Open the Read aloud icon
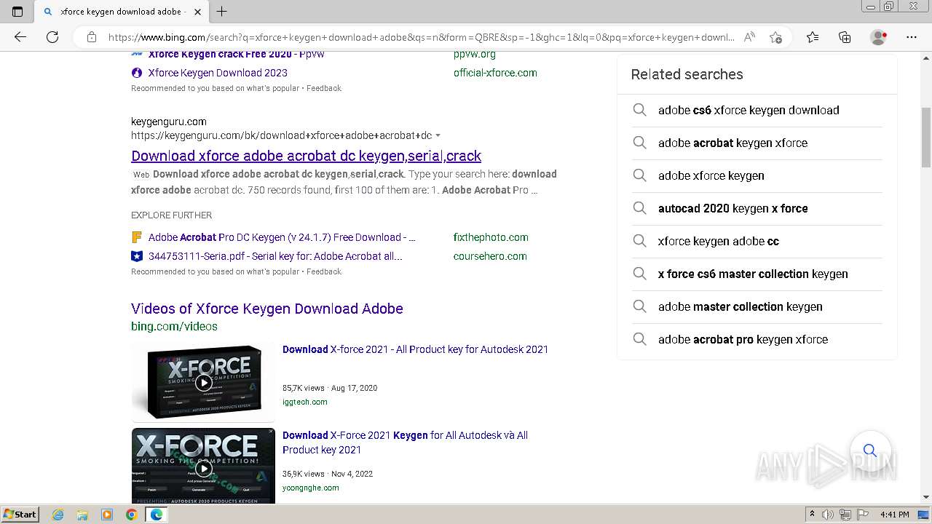The image size is (932, 524). click(749, 37)
